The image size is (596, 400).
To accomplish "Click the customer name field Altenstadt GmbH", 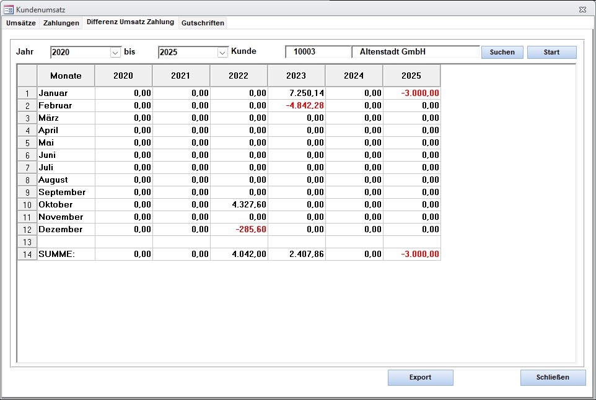I will click(415, 52).
